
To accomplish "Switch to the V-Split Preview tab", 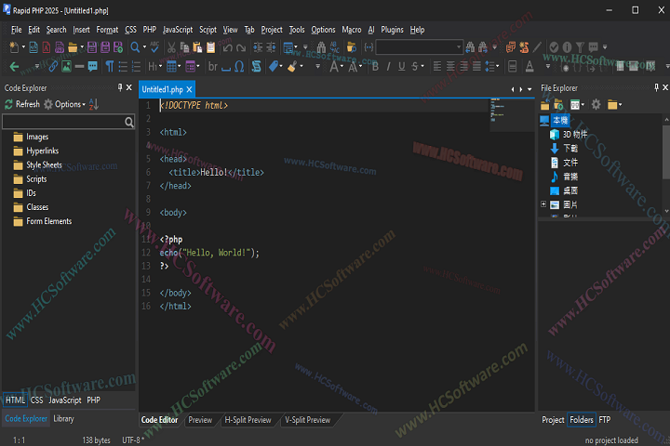I will tap(308, 420).
